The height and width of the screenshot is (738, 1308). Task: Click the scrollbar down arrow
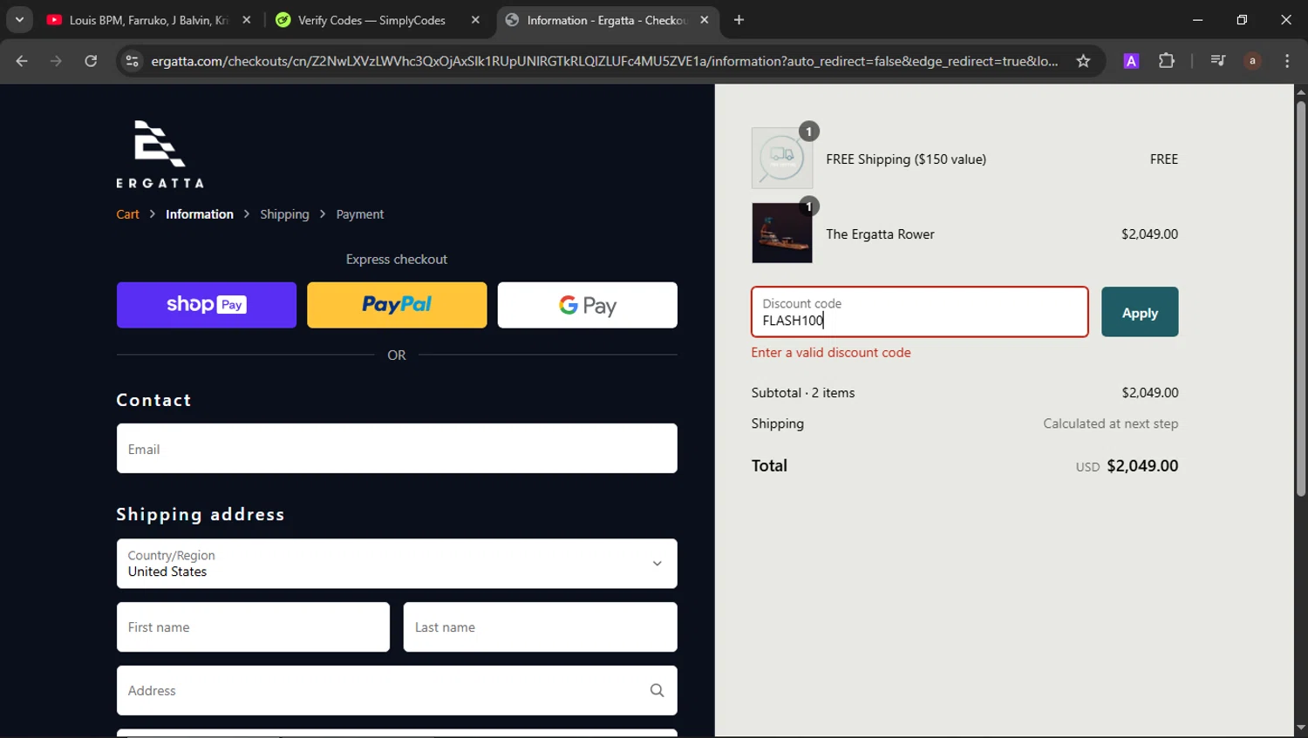1300,727
